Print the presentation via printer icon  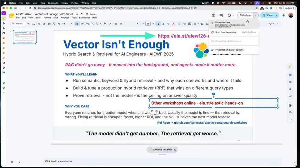click(x=49, y=24)
